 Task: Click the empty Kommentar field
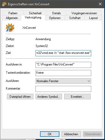point(63,89)
